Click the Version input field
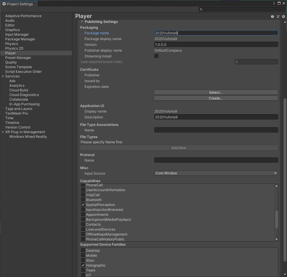The width and height of the screenshot is (287, 277). 216,45
